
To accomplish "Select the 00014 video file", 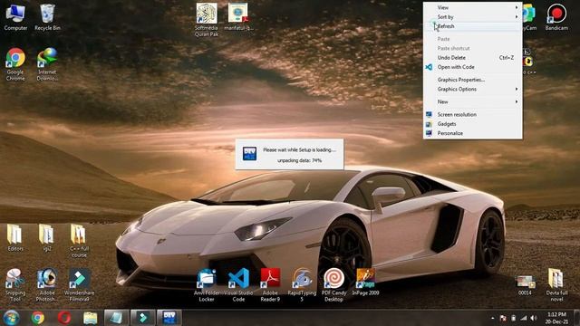I will 525,285.
